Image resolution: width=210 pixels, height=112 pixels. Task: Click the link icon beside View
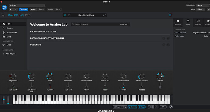[208, 9]
